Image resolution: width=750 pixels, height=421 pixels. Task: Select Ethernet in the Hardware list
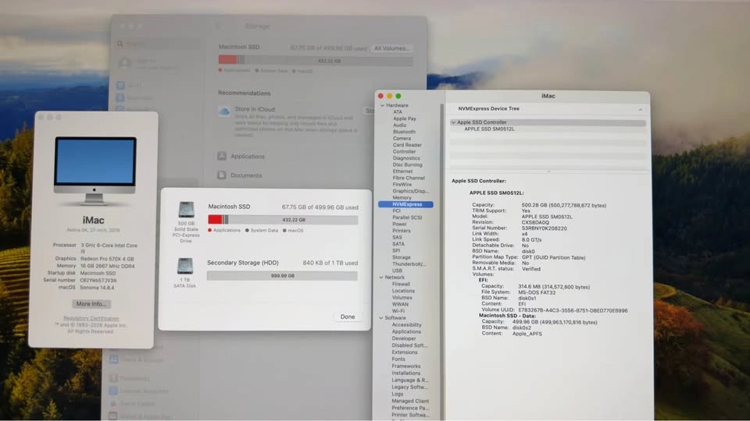click(x=402, y=172)
